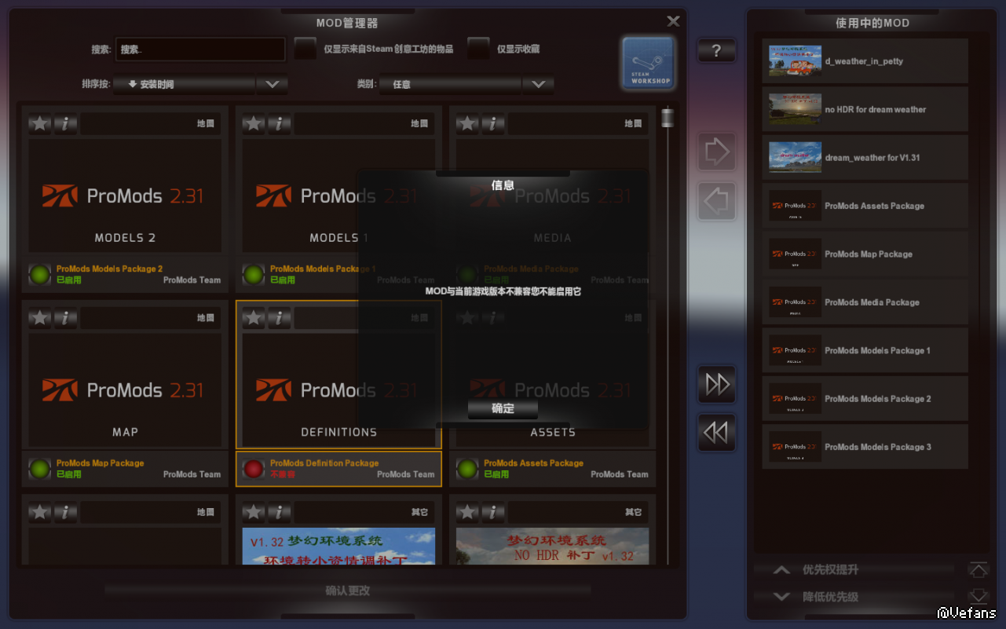This screenshot has width=1006, height=629.
Task: Open info for ProMods Map Package
Action: (66, 318)
